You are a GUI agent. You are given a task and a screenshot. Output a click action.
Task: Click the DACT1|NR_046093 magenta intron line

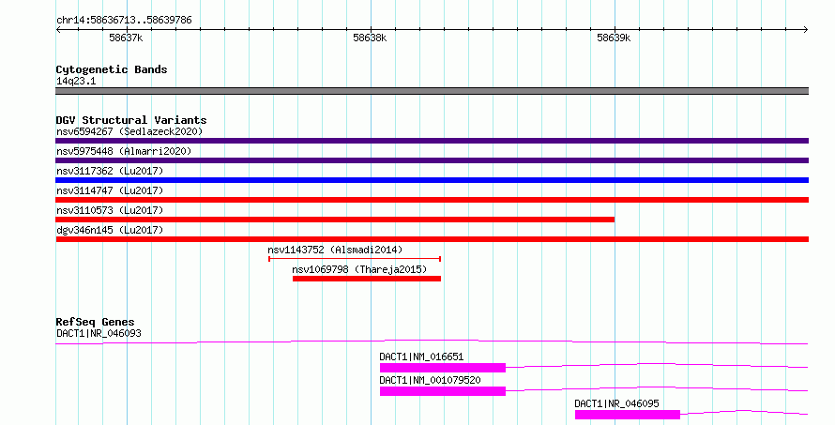point(432,342)
